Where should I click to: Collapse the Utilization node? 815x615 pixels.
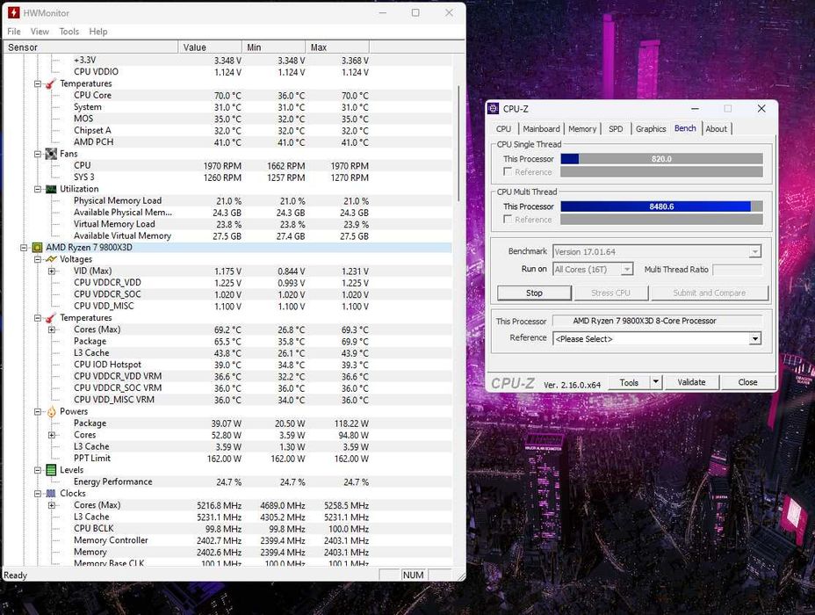click(x=38, y=189)
